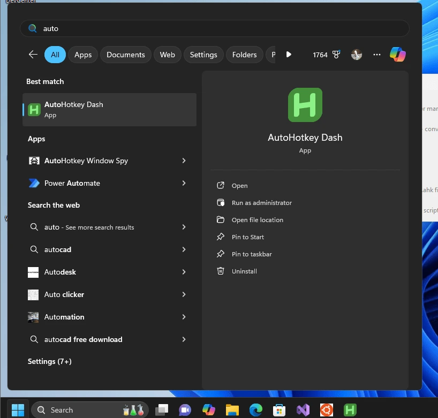Open Task View from the taskbar
Screen dimensions: 438x418
[162, 410]
